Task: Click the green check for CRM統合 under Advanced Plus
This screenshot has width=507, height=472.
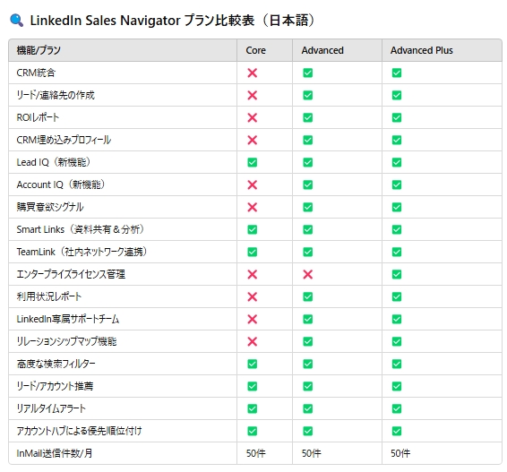Action: click(x=397, y=73)
